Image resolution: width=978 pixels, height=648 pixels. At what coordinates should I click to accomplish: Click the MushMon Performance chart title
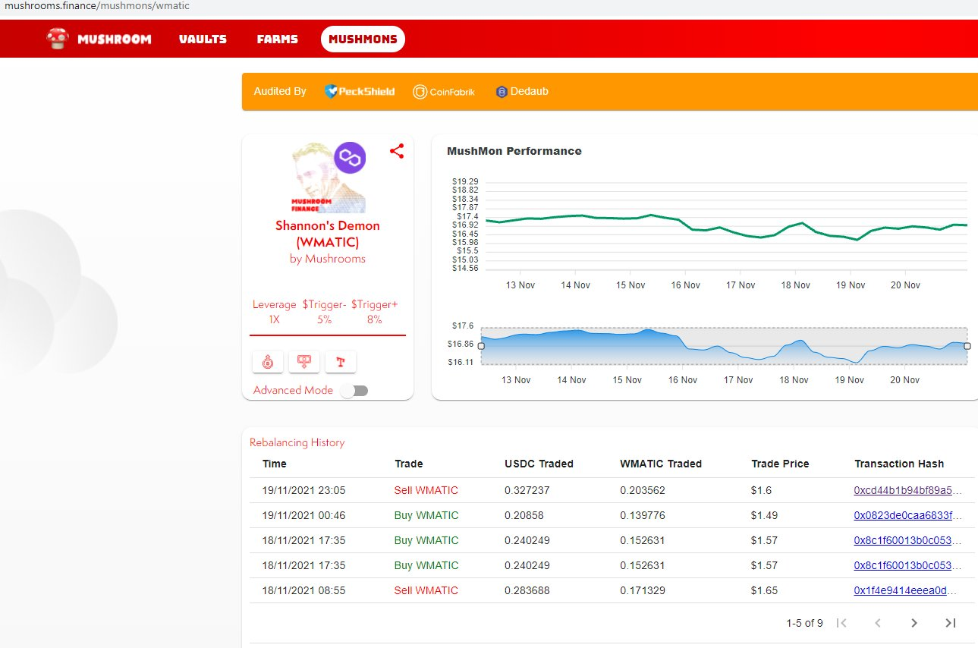[514, 151]
